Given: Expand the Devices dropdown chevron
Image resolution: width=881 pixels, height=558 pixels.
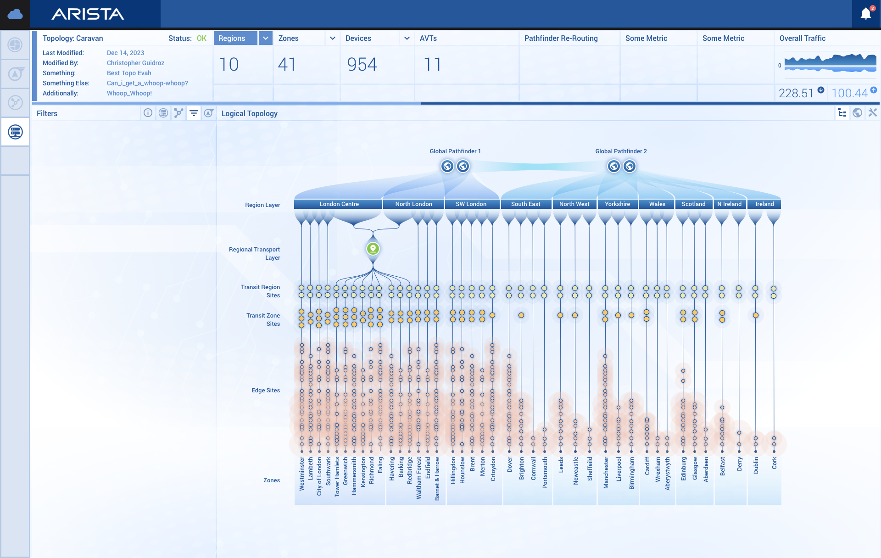Looking at the screenshot, I should click(407, 38).
